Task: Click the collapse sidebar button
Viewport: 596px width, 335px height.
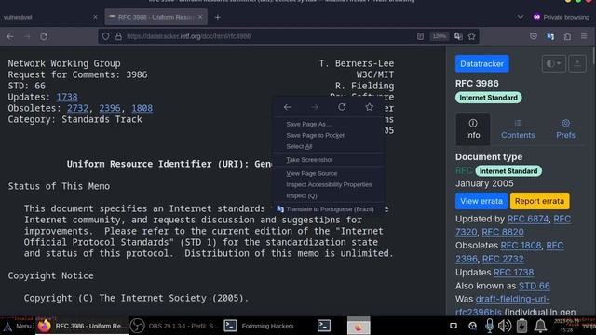Action: pos(577,64)
